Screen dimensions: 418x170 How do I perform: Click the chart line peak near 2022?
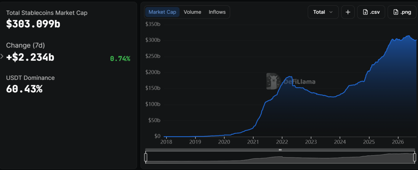click(x=290, y=77)
